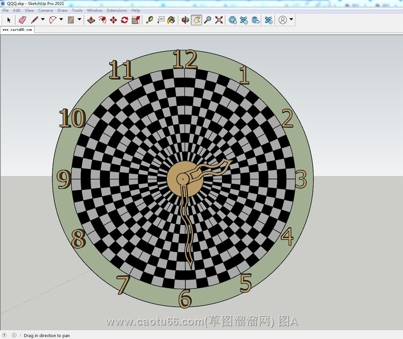Select the Arc tool
403x339 pixels.
pos(53,20)
